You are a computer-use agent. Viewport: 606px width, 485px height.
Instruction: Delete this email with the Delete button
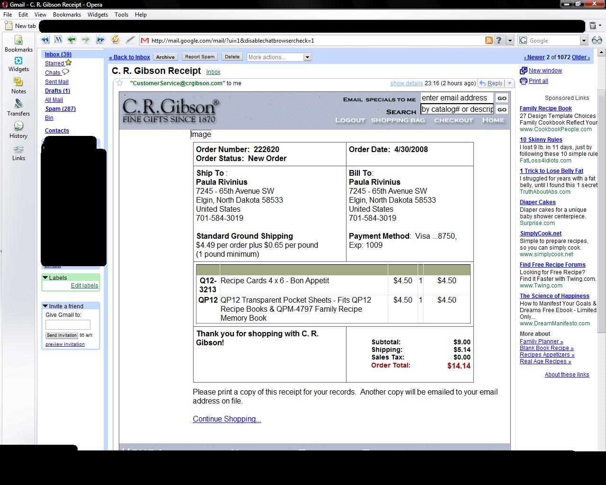232,57
